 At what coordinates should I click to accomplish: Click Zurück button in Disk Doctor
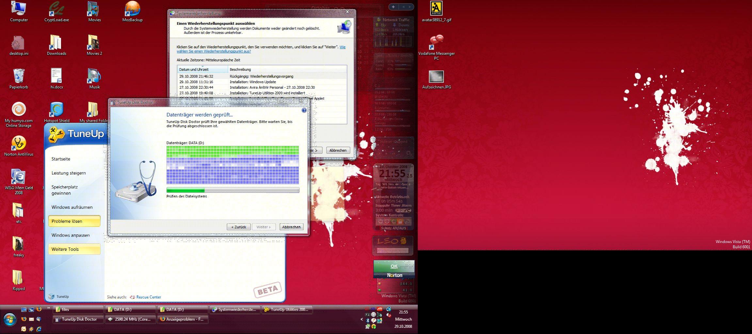click(239, 227)
